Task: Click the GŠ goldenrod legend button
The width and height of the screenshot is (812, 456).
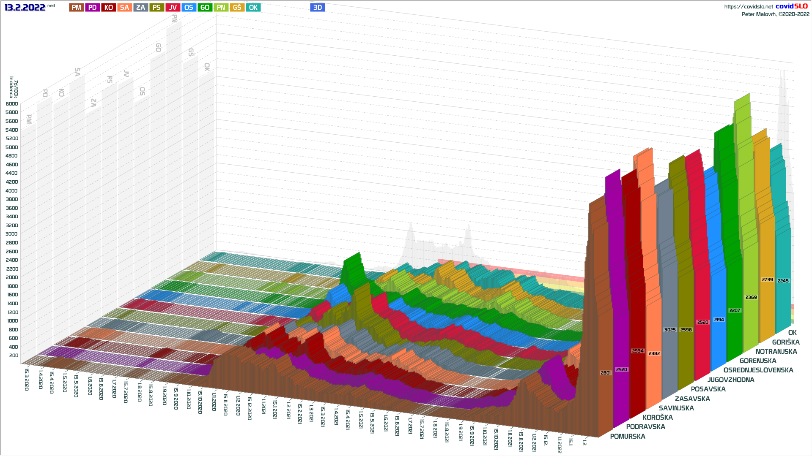Action: pyautogui.click(x=237, y=7)
